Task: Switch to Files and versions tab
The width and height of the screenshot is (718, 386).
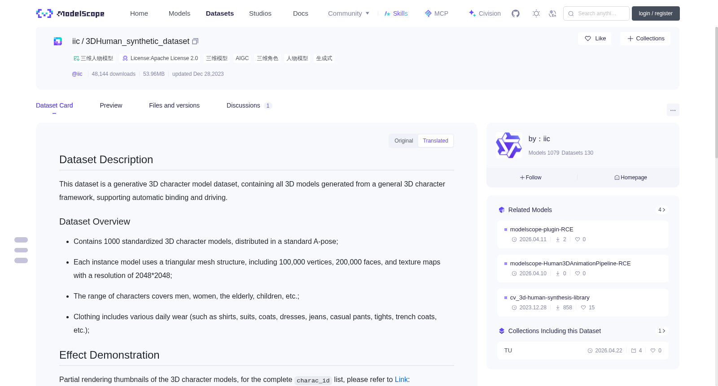Action: coord(174,105)
